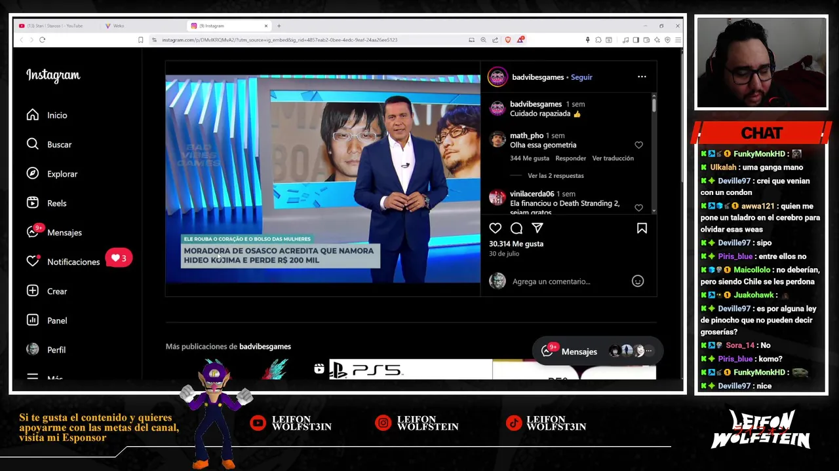This screenshot has height=471, width=839.
Task: Open Mensajes icon in left sidebar
Action: click(33, 232)
